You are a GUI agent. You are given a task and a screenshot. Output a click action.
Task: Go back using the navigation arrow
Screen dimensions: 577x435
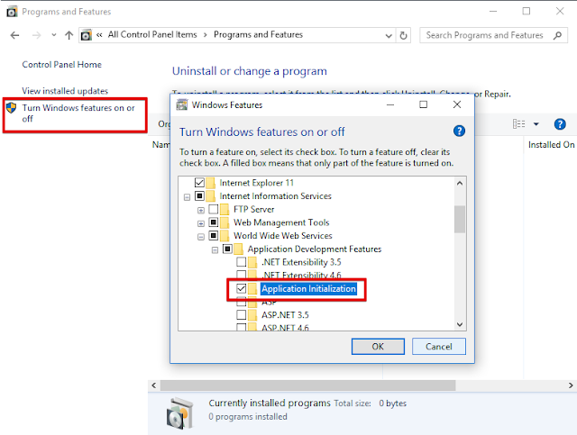pyautogui.click(x=14, y=35)
